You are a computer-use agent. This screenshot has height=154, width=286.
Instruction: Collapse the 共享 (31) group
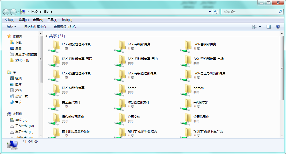[46, 36]
